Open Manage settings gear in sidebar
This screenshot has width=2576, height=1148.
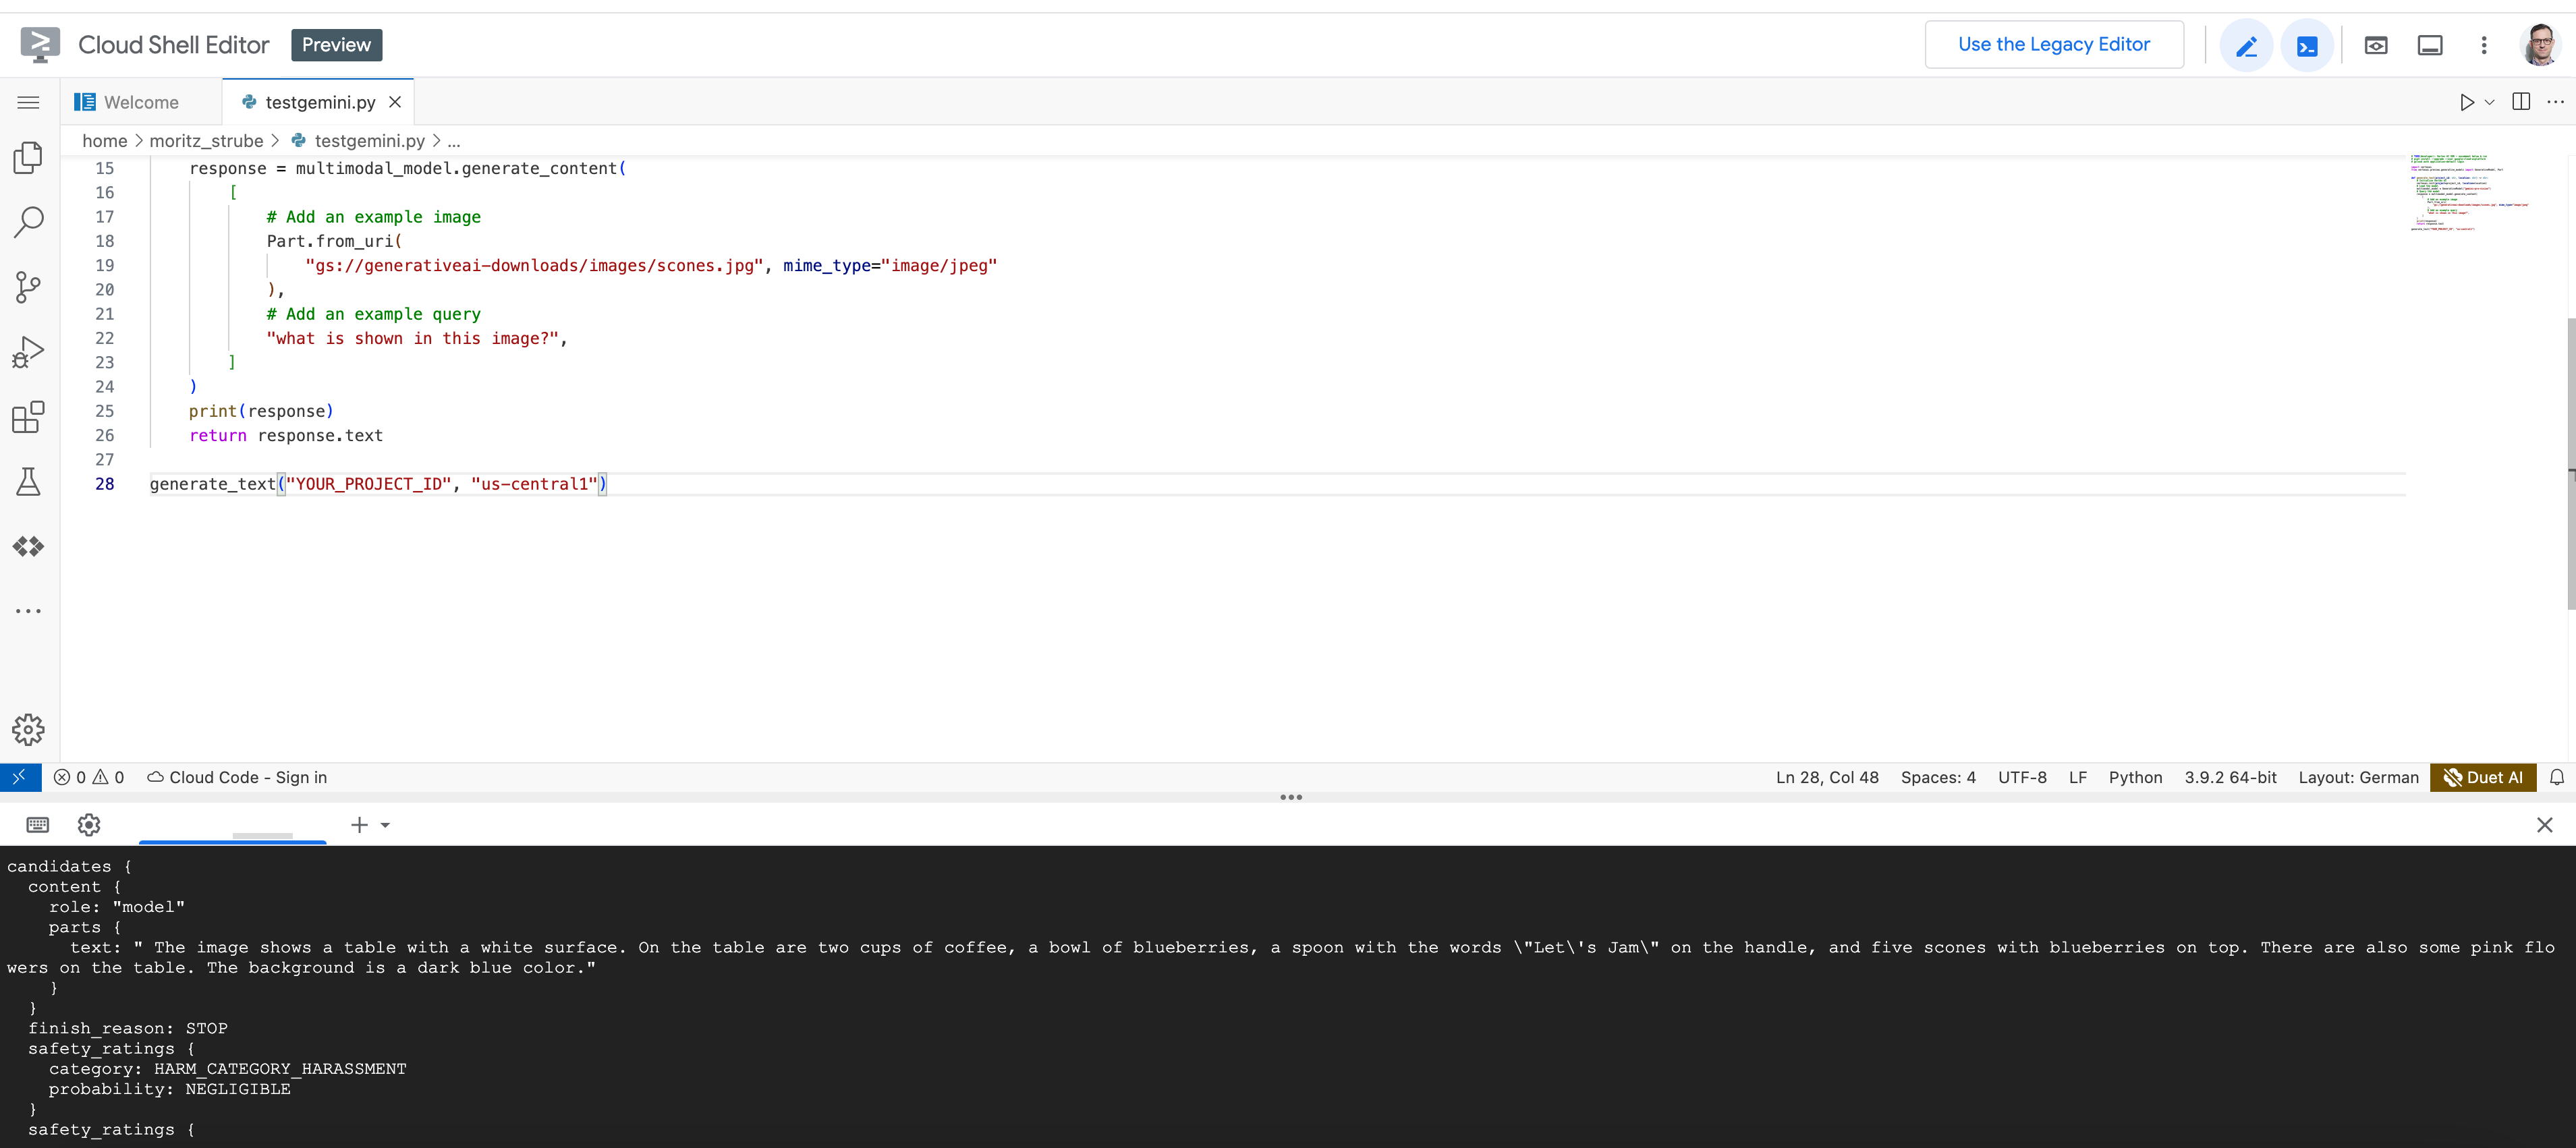(x=28, y=730)
